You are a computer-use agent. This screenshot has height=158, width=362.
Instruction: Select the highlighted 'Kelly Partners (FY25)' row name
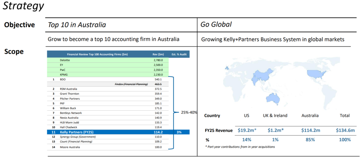pos(77,132)
